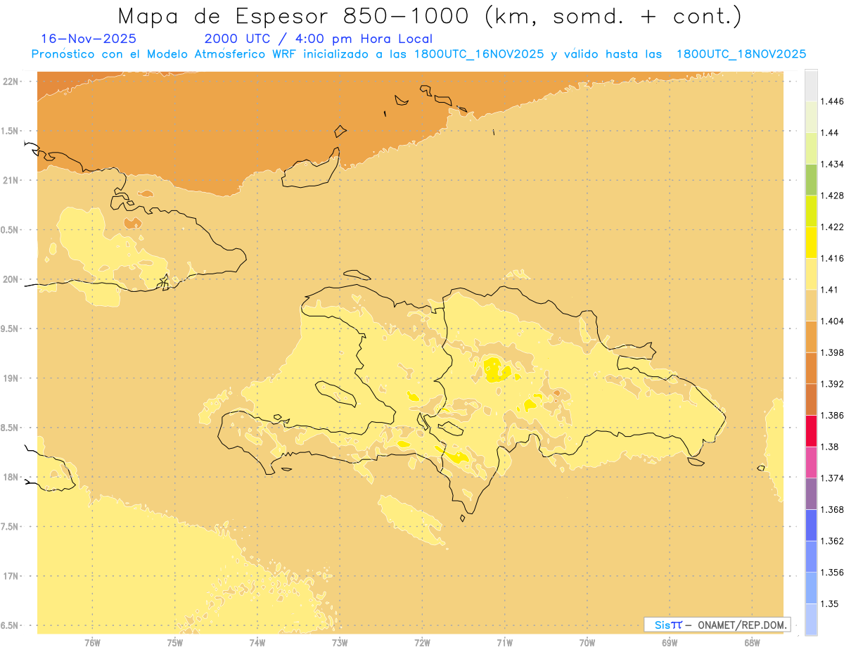
Task: Click the legend value '1.428'
Action: click(x=833, y=196)
